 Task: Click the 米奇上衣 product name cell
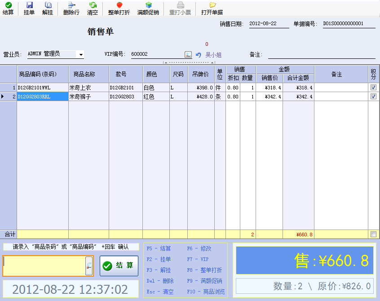coord(88,88)
